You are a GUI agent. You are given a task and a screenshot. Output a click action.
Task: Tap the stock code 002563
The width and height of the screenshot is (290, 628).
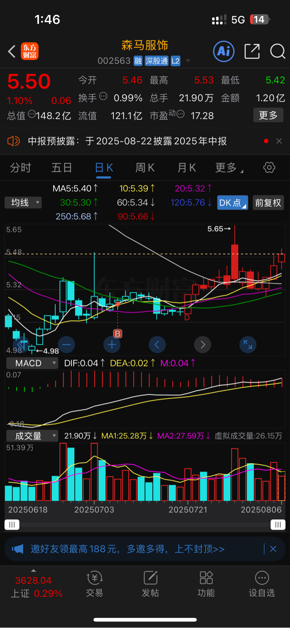pos(114,61)
